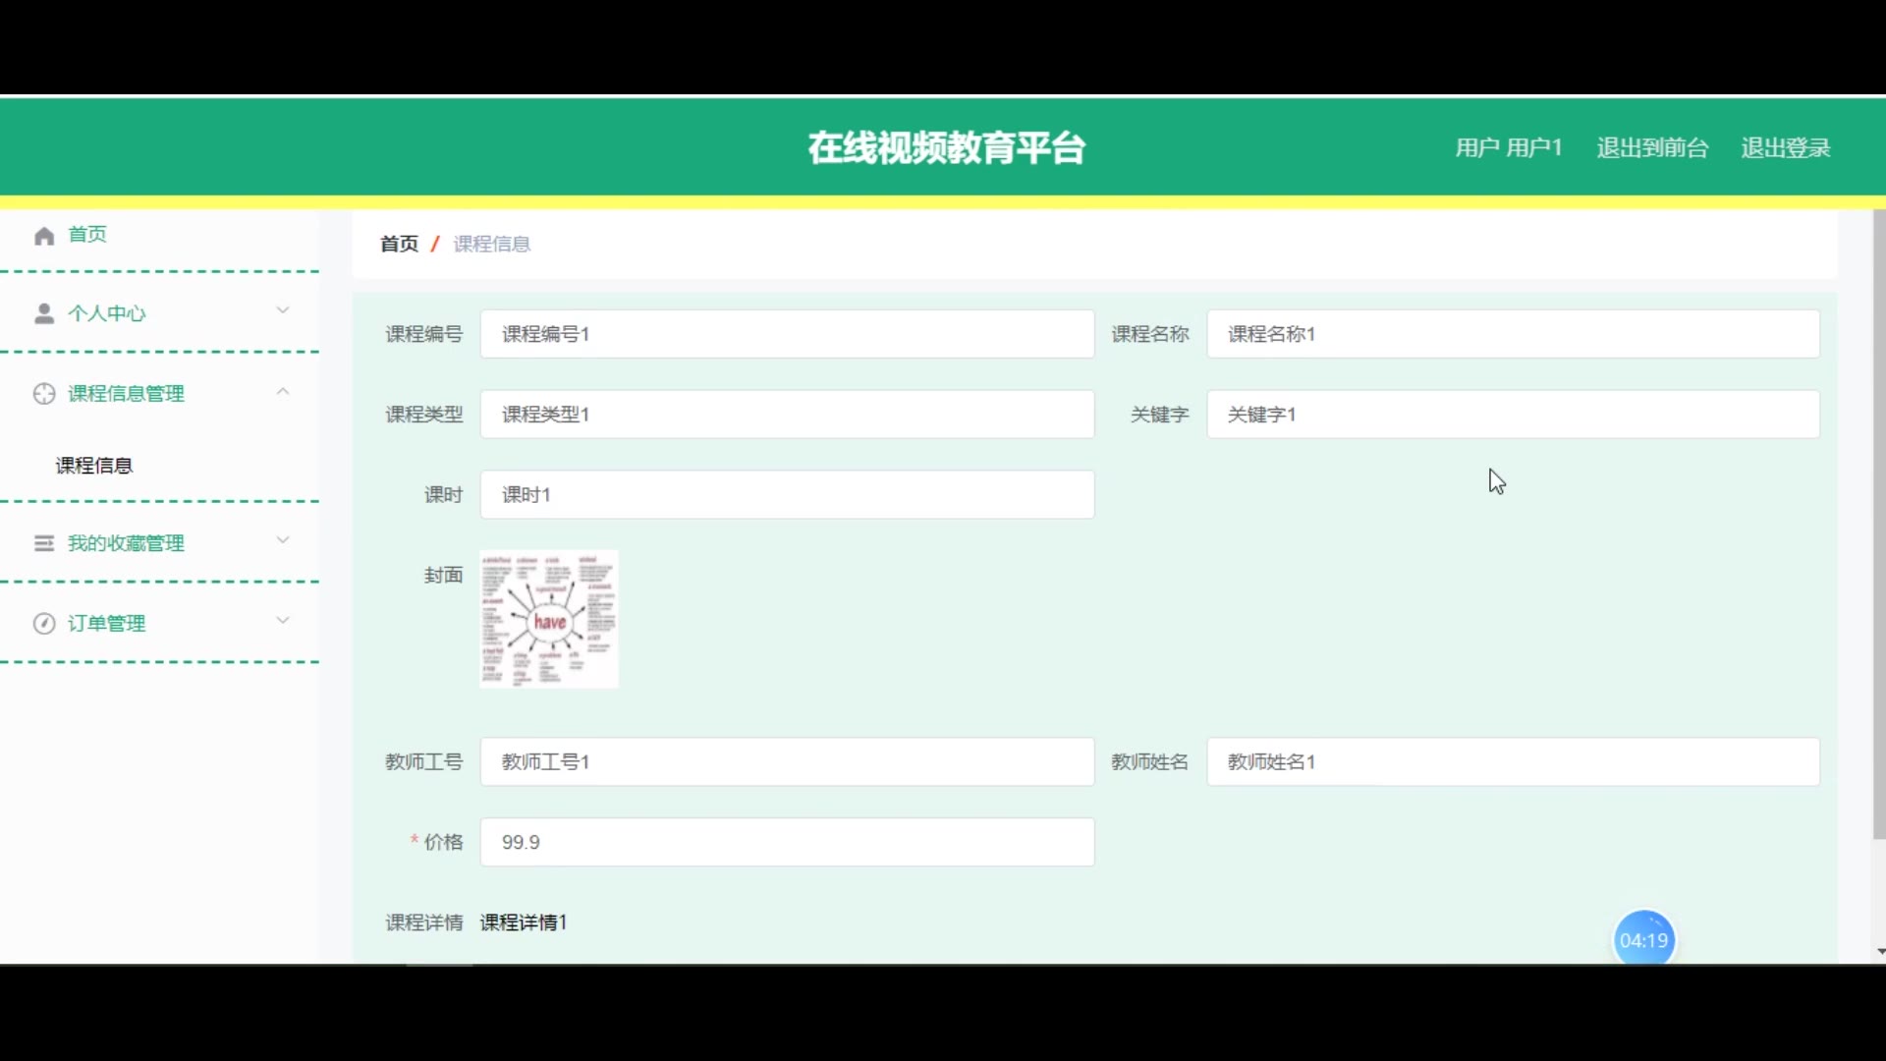Click 退出到前台 link in header
This screenshot has width=1886, height=1061.
(1652, 148)
